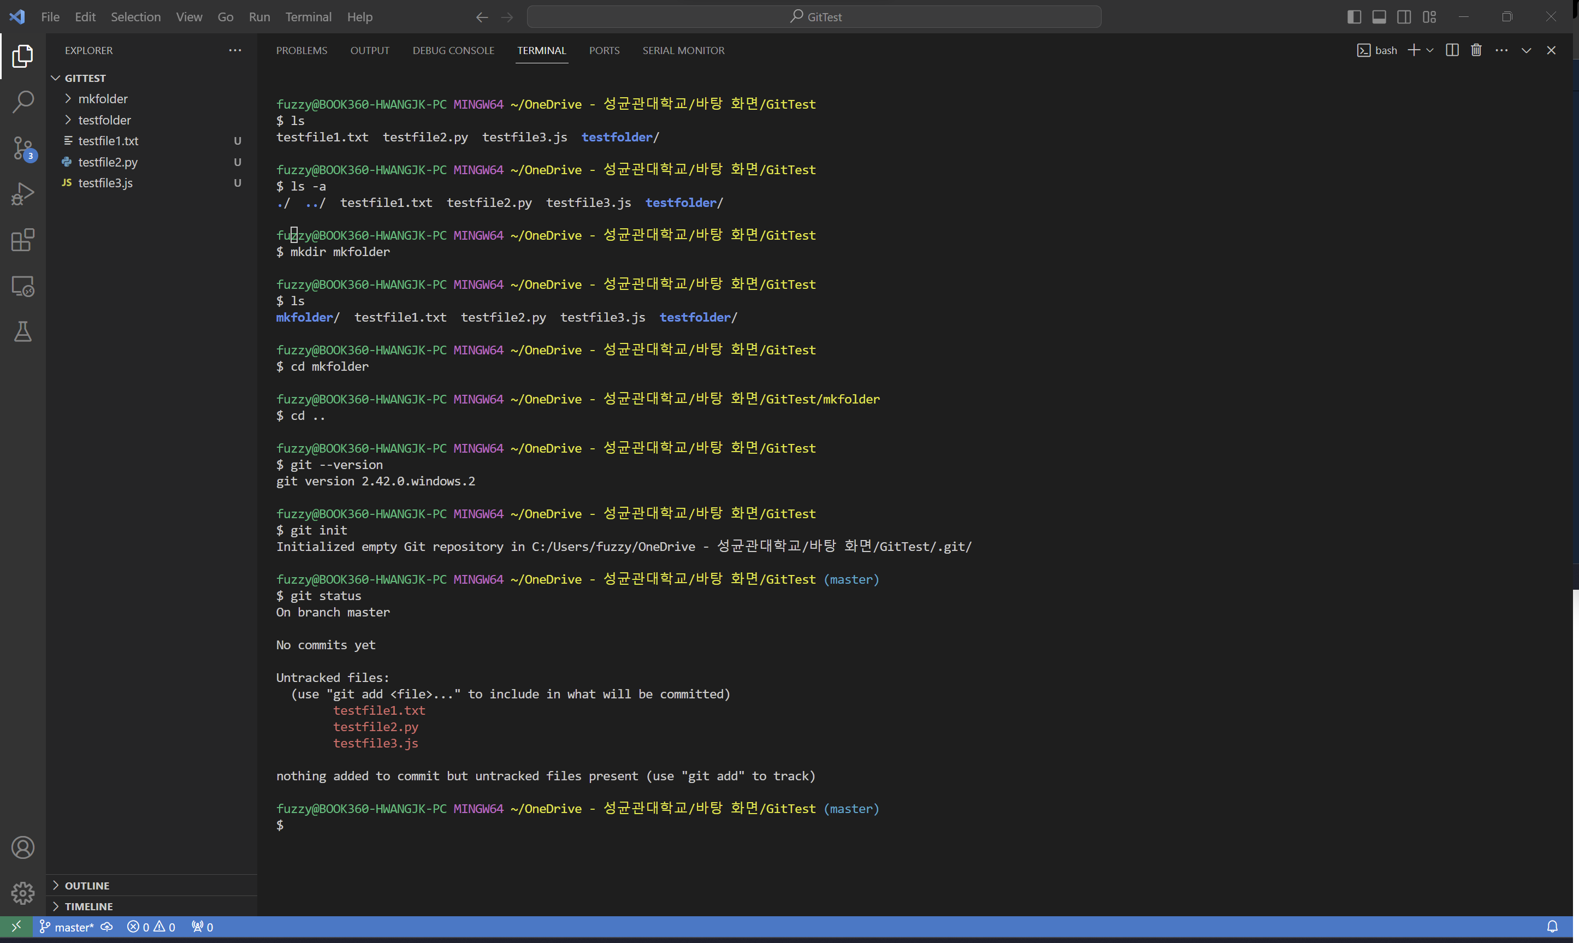Image resolution: width=1579 pixels, height=943 pixels.
Task: Publish to cloud icon in status bar
Action: pyautogui.click(x=107, y=927)
